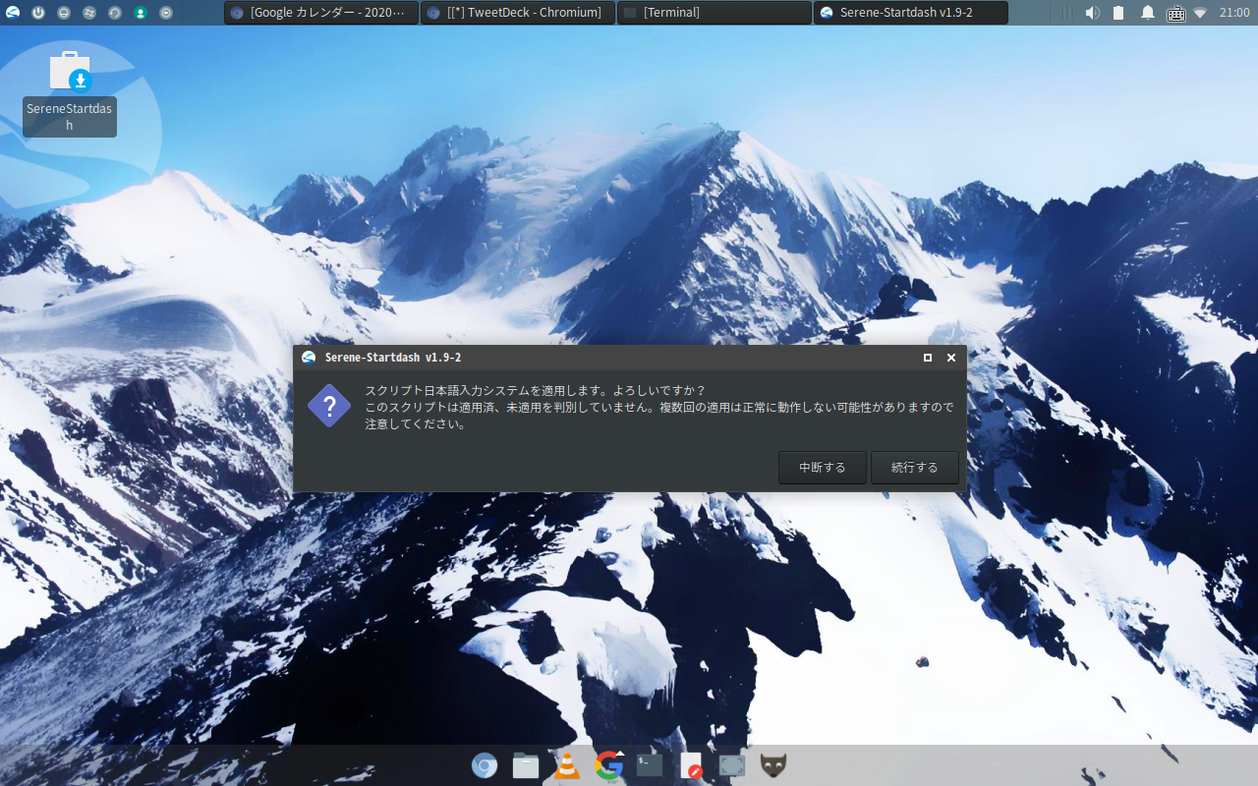
Task: Open the file manager from dock
Action: pyautogui.click(x=526, y=765)
